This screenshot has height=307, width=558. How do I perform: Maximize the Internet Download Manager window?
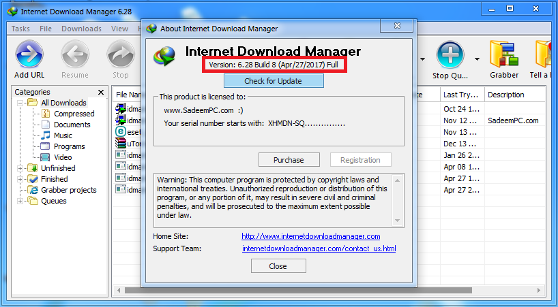510,8
